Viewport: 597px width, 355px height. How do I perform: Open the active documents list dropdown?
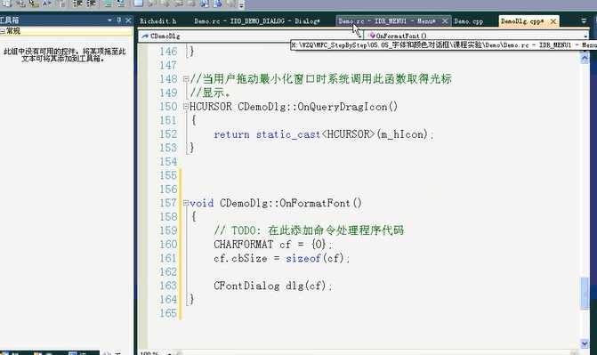point(584,21)
